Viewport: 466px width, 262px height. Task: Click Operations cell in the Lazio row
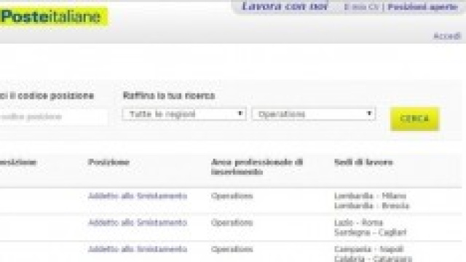[232, 223]
